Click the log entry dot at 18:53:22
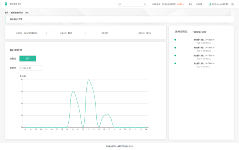The image size is (239, 150). 175,56
